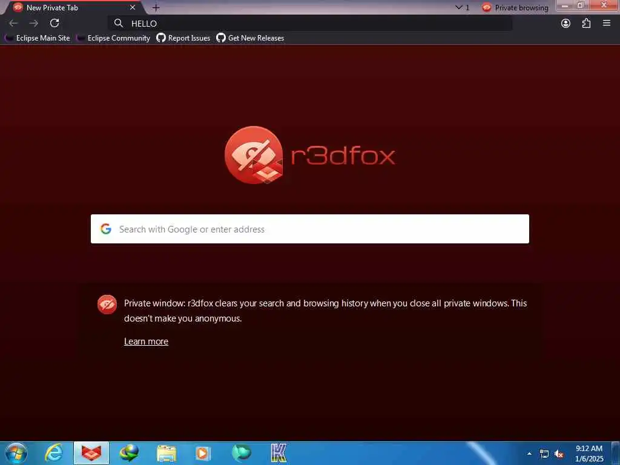Click the r3dfox taskbar button

point(91,453)
